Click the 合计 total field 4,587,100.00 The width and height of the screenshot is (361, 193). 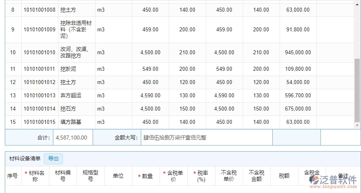73,138
